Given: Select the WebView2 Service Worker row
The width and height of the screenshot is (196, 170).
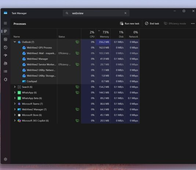Looking at the screenshot, I should [x=75, y=64].
